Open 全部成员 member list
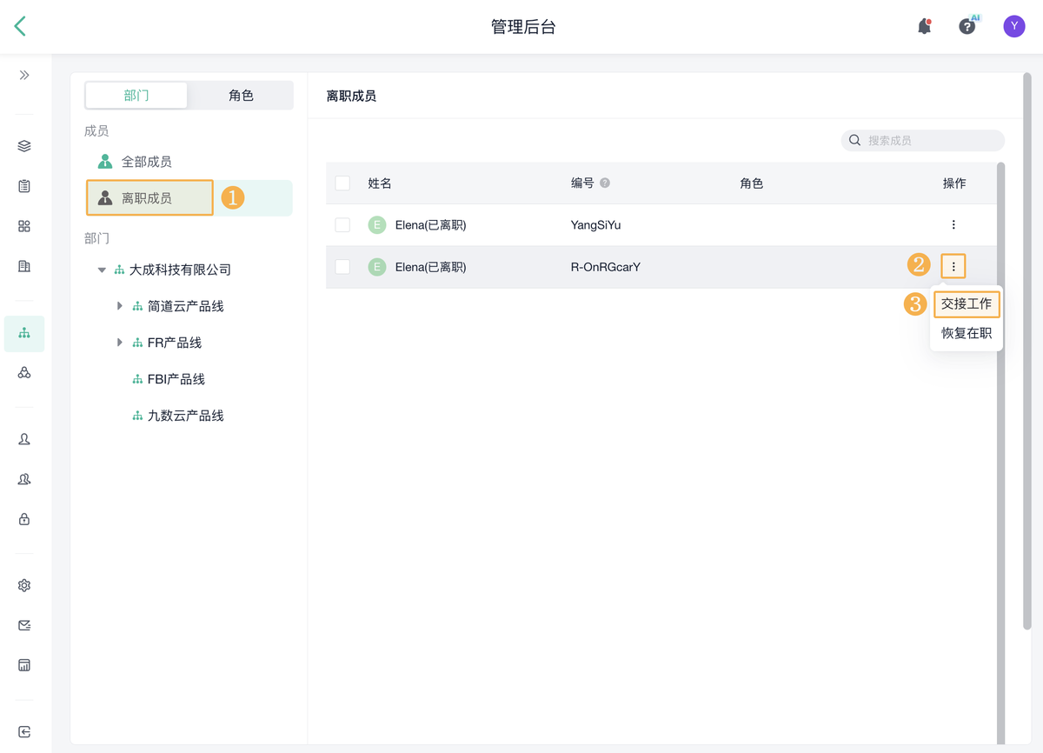Viewport: 1043px width, 753px height. [x=146, y=162]
